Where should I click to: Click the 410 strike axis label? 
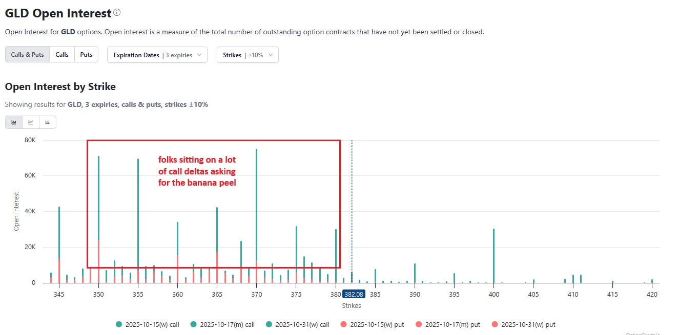(x=573, y=295)
